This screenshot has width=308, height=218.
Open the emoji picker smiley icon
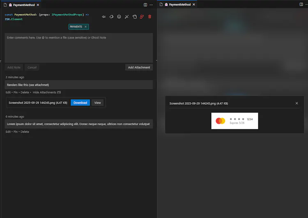(x=119, y=17)
